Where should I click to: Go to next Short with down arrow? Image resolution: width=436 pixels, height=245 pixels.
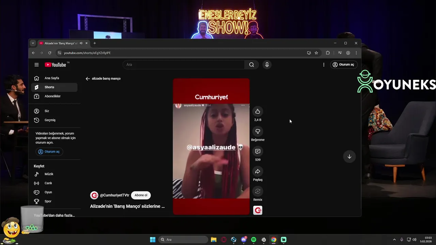[x=349, y=157]
